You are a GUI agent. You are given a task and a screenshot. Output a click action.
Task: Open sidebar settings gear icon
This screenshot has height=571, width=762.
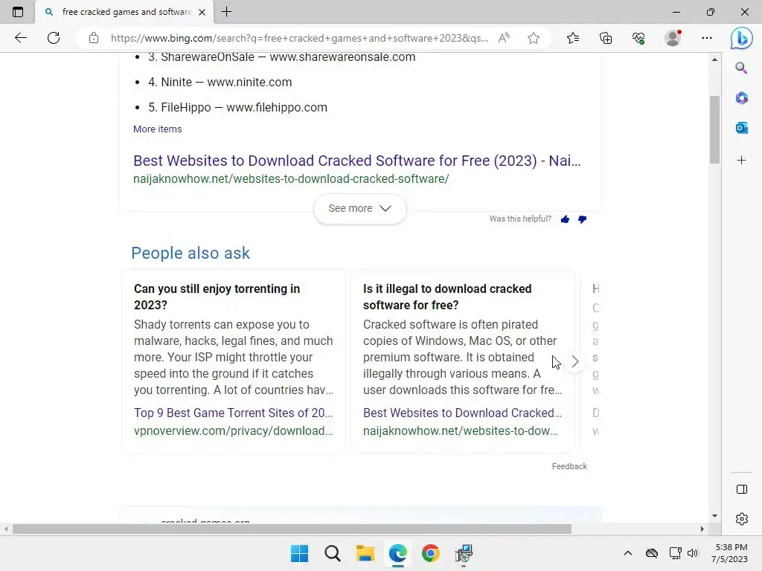click(x=742, y=519)
